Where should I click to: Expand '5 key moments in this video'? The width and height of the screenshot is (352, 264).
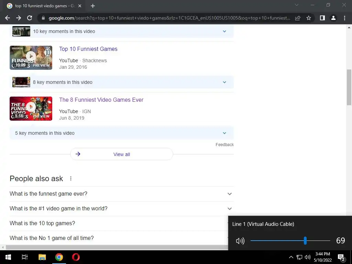point(122,133)
